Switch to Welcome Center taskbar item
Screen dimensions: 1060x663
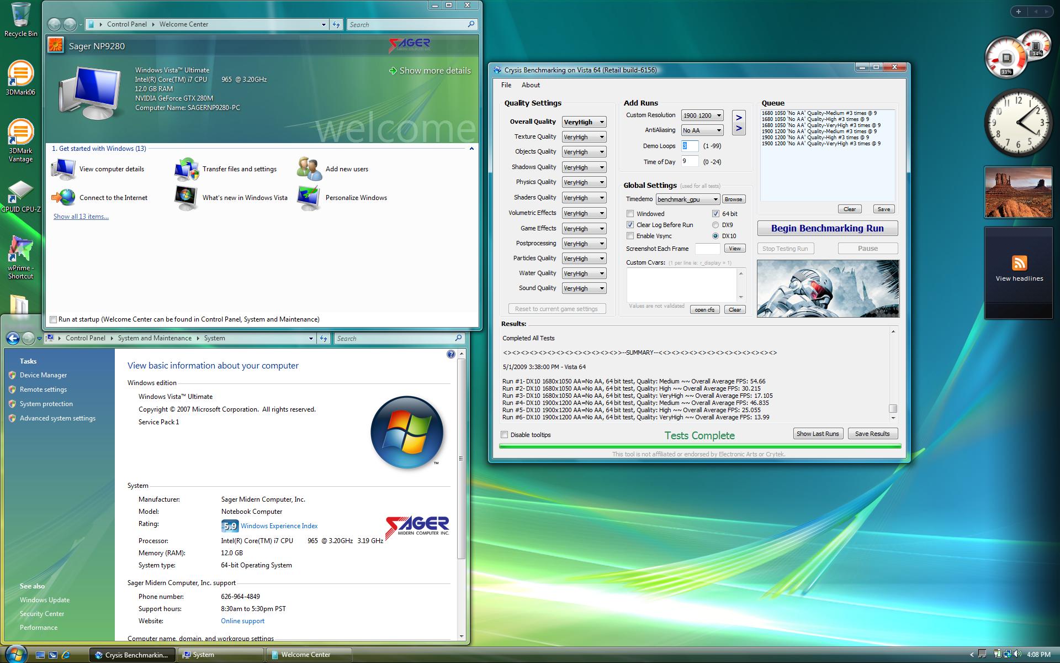pos(309,655)
